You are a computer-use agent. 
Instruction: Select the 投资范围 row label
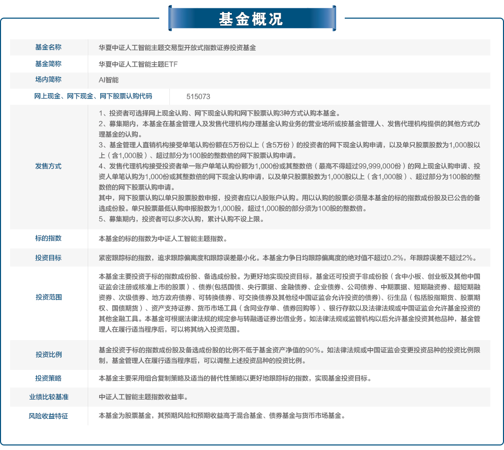(x=48, y=297)
